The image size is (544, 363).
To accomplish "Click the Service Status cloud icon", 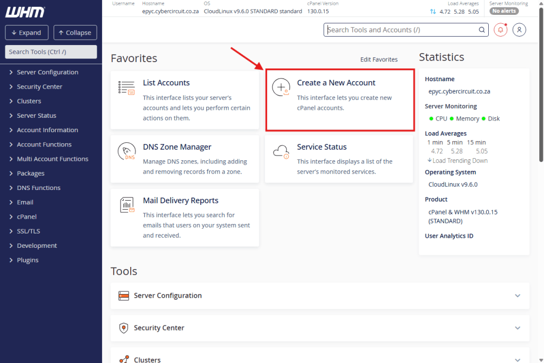I will pos(280,152).
